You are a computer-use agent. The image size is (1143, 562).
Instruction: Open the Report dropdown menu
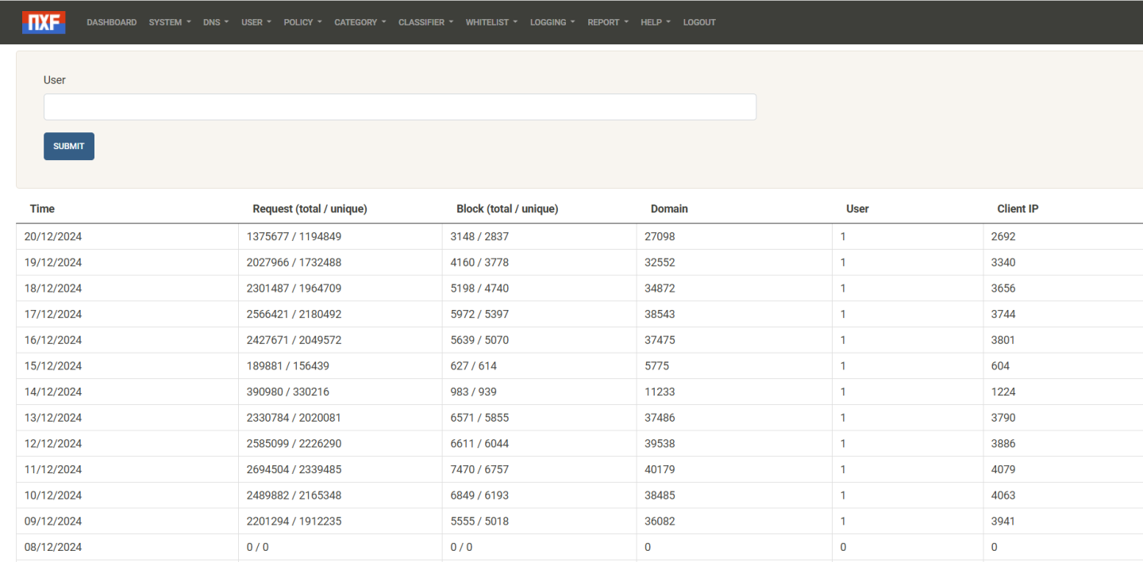[x=607, y=22]
